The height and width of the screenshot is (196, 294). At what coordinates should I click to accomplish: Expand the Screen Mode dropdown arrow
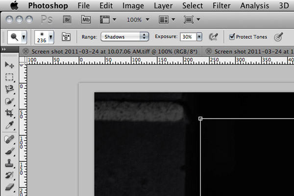[198, 19]
